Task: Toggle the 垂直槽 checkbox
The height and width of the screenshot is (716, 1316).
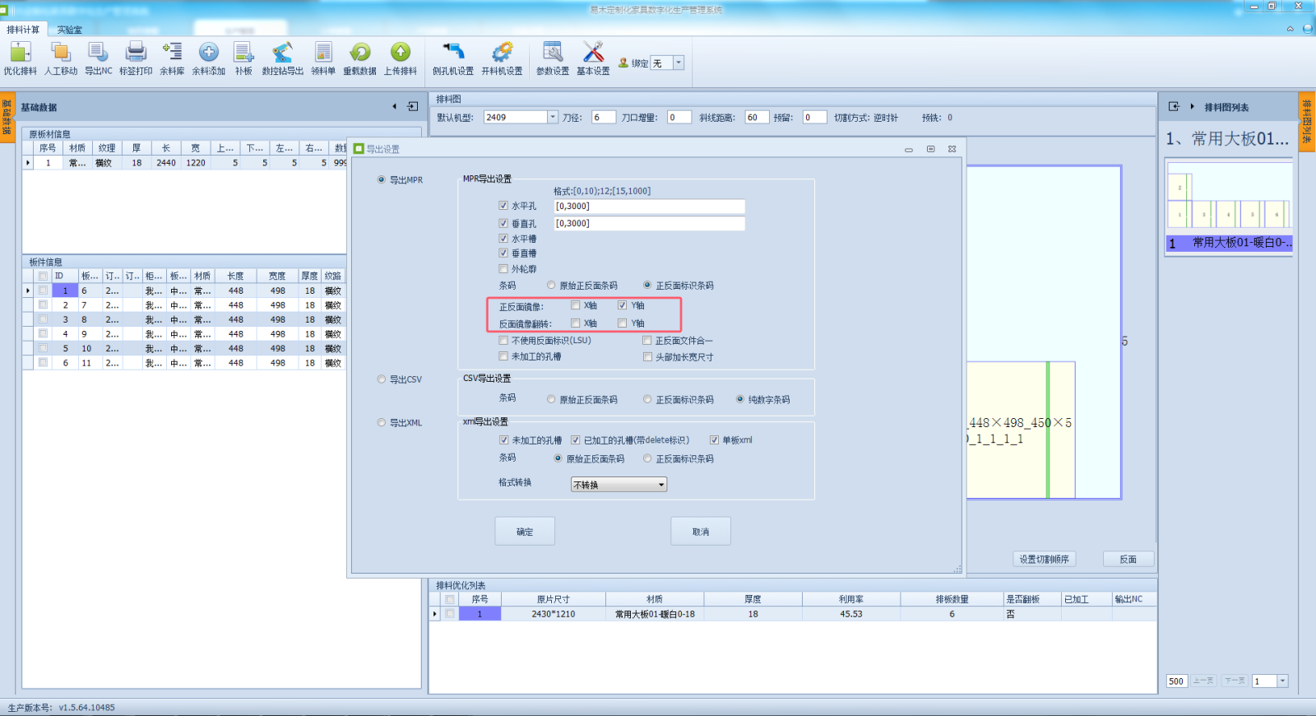Action: coord(503,253)
